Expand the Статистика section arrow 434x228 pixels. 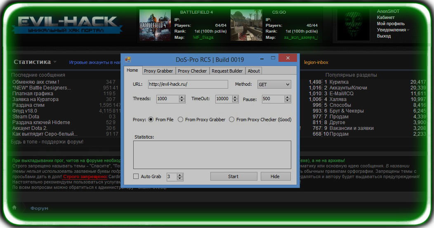click(x=55, y=62)
